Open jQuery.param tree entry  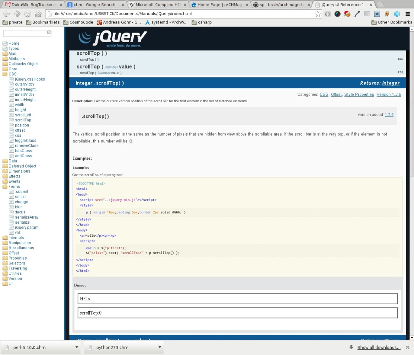(27, 228)
